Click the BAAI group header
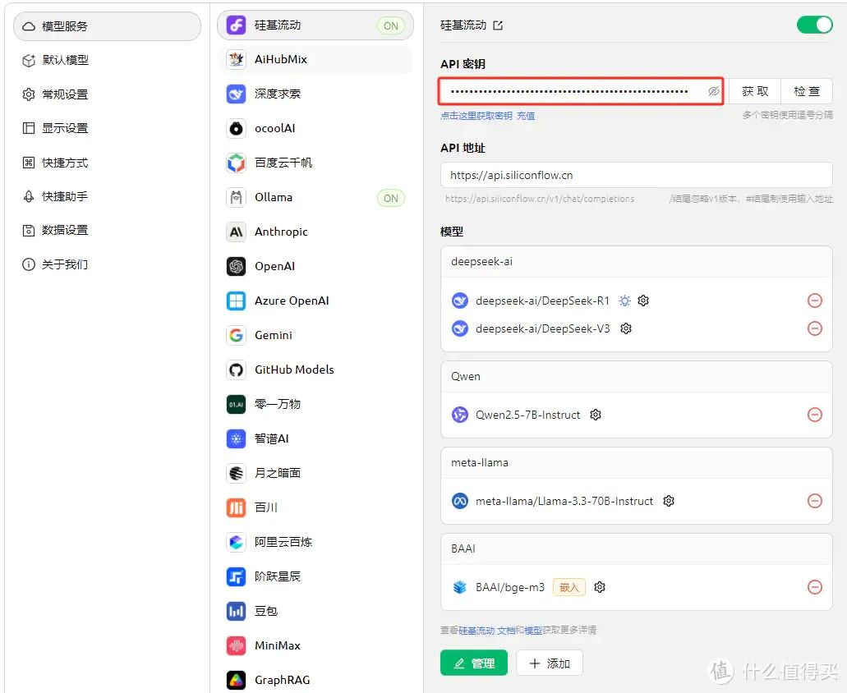 [637, 548]
